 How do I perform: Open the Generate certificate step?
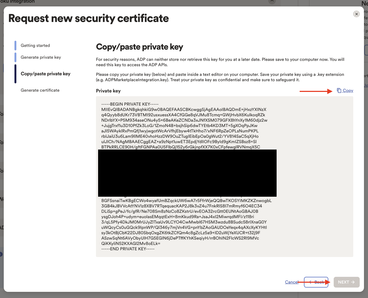click(40, 90)
